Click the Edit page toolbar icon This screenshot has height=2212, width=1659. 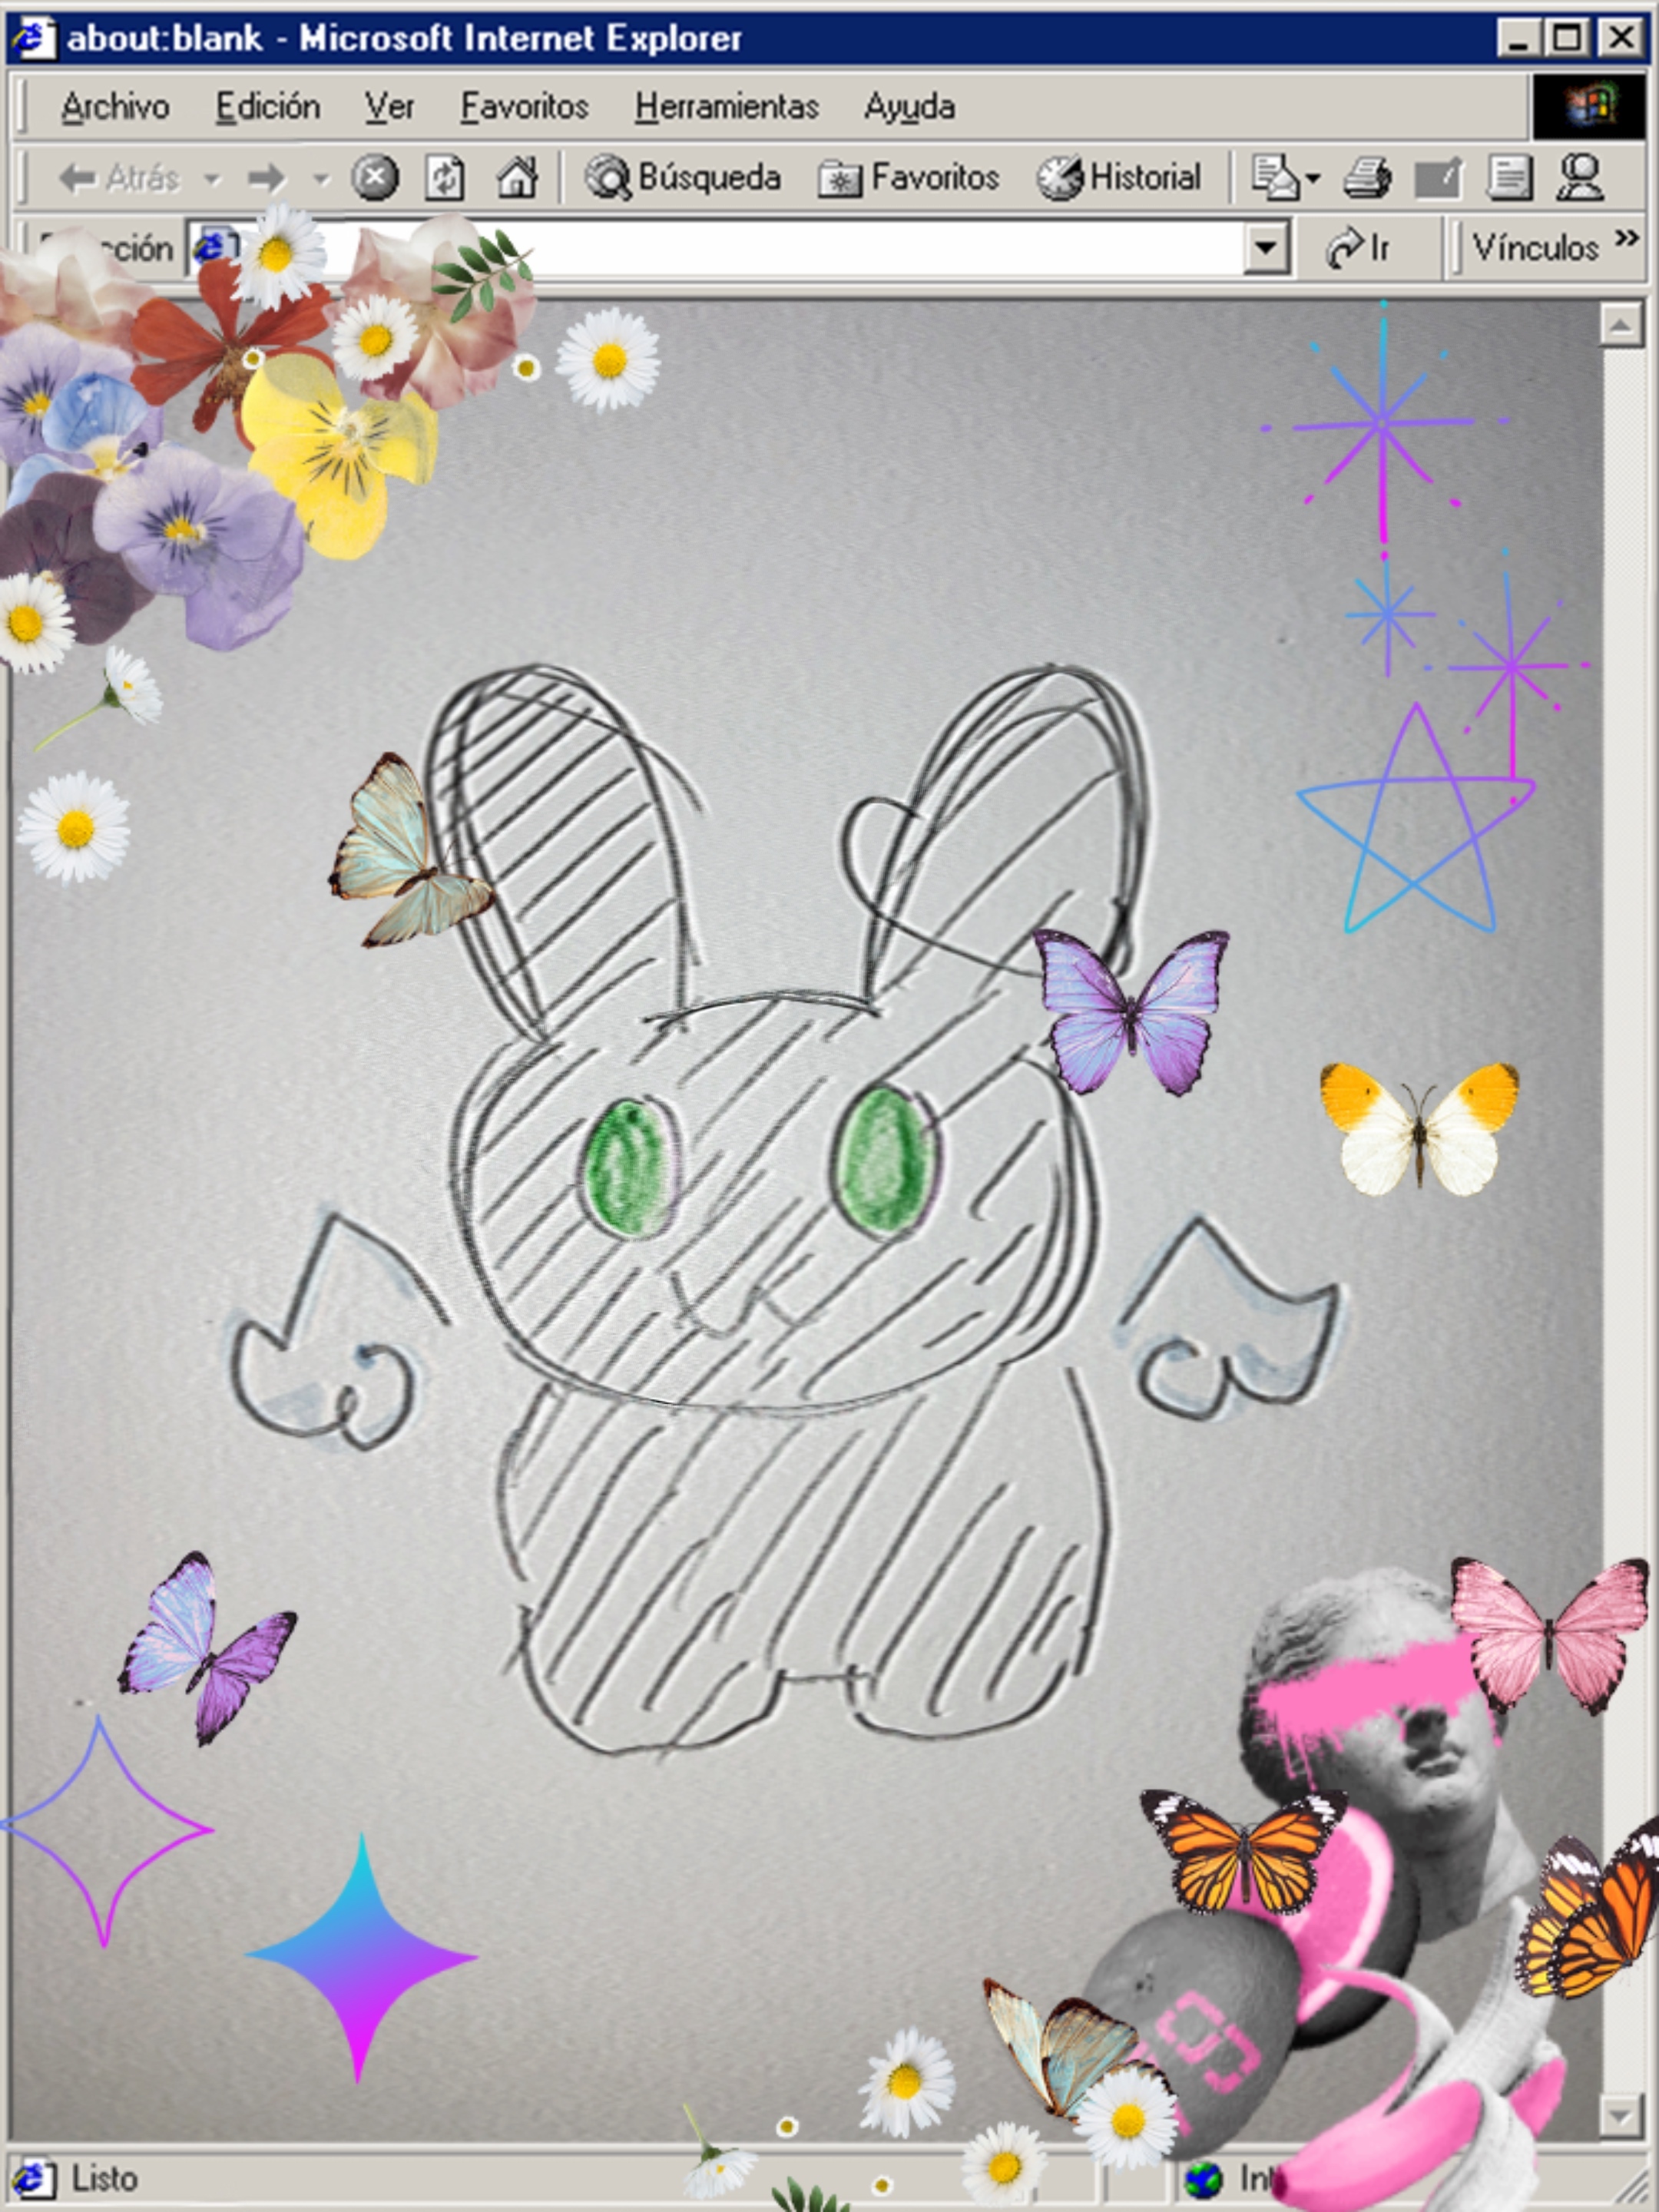pyautogui.click(x=1438, y=179)
